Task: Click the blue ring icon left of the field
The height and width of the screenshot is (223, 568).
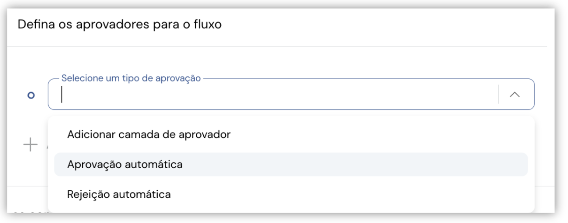Action: 31,95
